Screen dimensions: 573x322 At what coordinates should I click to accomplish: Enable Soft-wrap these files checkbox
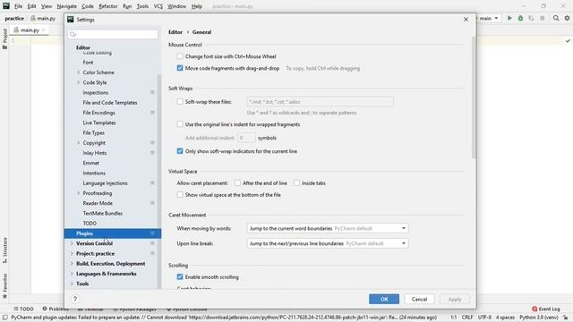[x=180, y=101]
